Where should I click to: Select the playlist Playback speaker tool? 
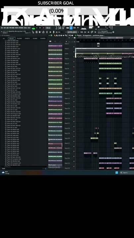tap(72, 35)
